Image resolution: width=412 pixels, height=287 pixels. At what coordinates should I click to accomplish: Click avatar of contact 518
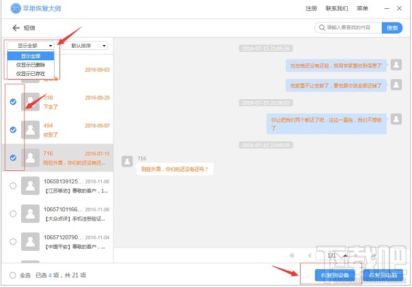pos(31,102)
